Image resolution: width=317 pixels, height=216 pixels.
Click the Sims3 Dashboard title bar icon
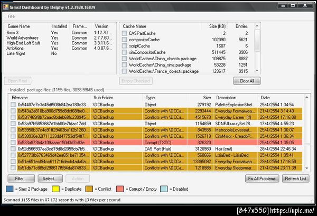click(x=6, y=7)
